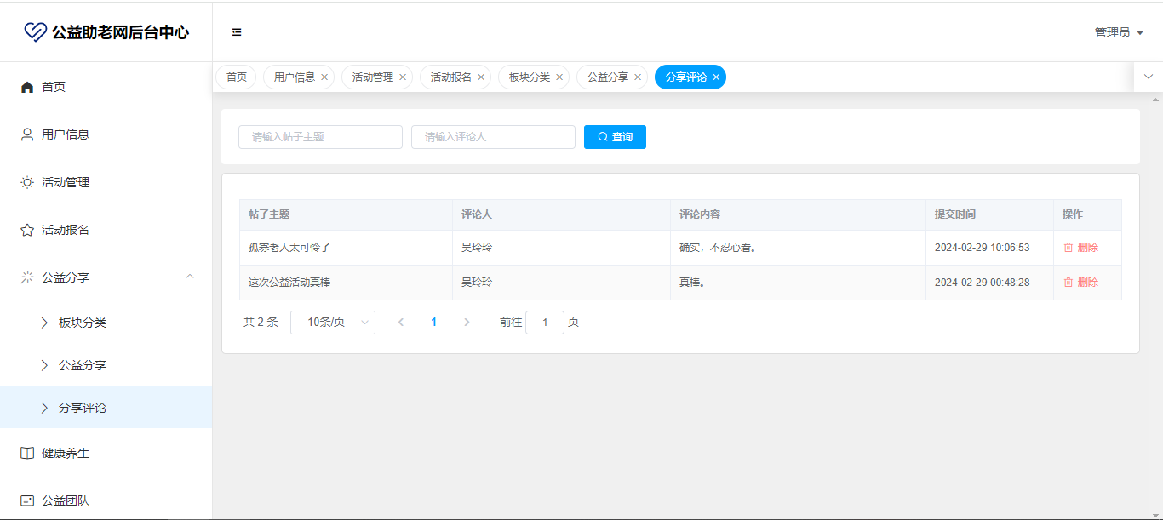Click the home icon for 首页
The height and width of the screenshot is (520, 1163).
click(27, 87)
